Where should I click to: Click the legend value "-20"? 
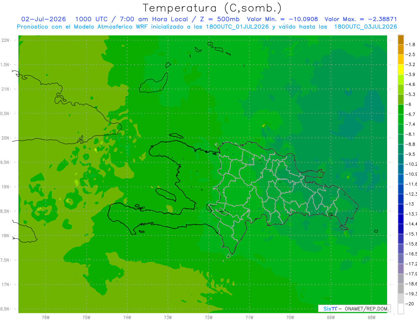point(410,304)
